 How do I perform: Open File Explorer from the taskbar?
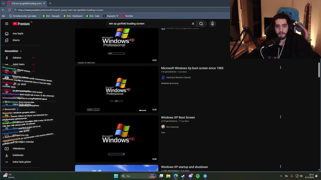pyautogui.click(x=168, y=176)
